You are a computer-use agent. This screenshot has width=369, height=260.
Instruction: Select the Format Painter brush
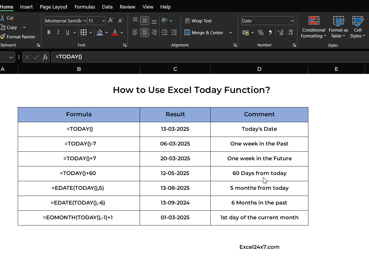(3, 37)
